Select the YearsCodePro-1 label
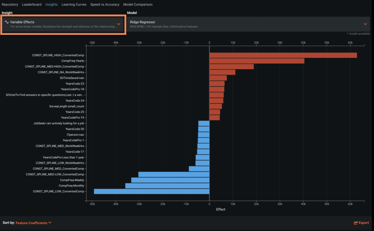Screen dimensions: 374x231 pos(73,140)
